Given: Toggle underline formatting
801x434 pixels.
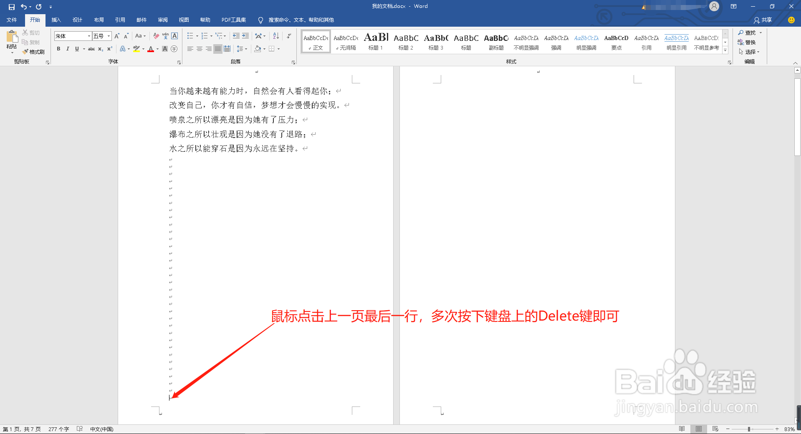Looking at the screenshot, I should (x=77, y=49).
